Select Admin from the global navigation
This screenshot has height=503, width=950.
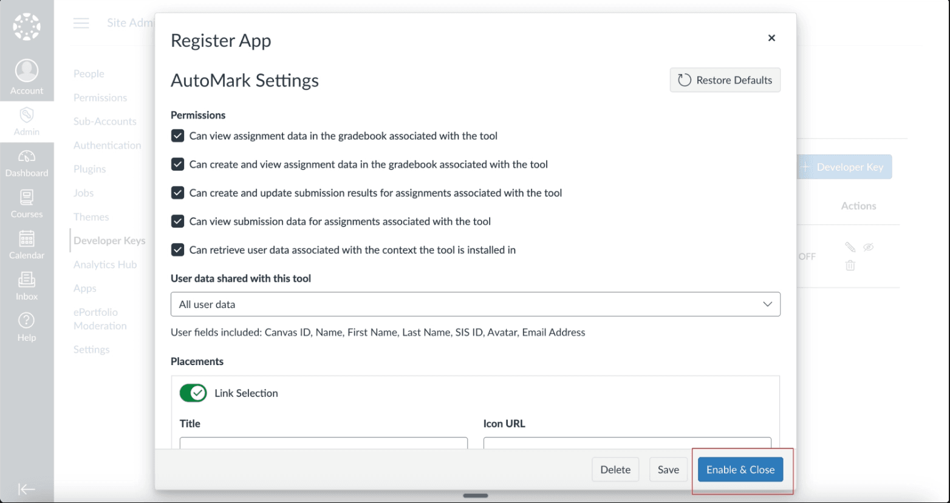click(27, 120)
